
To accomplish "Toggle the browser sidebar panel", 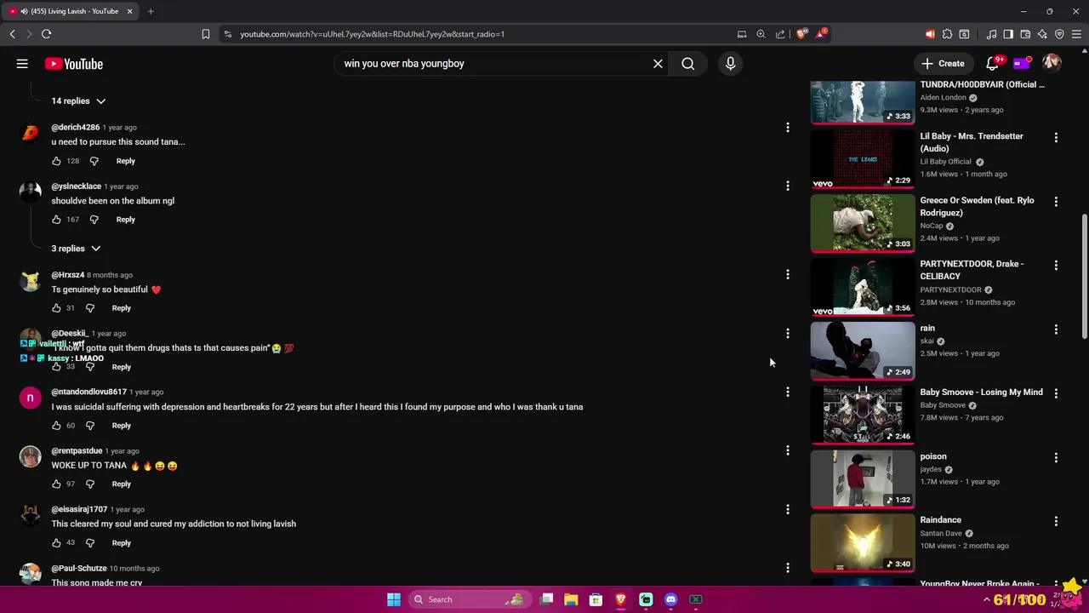I will coord(1008,34).
